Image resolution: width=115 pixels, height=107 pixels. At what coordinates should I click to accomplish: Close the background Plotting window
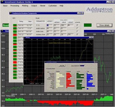coord(113,31)
